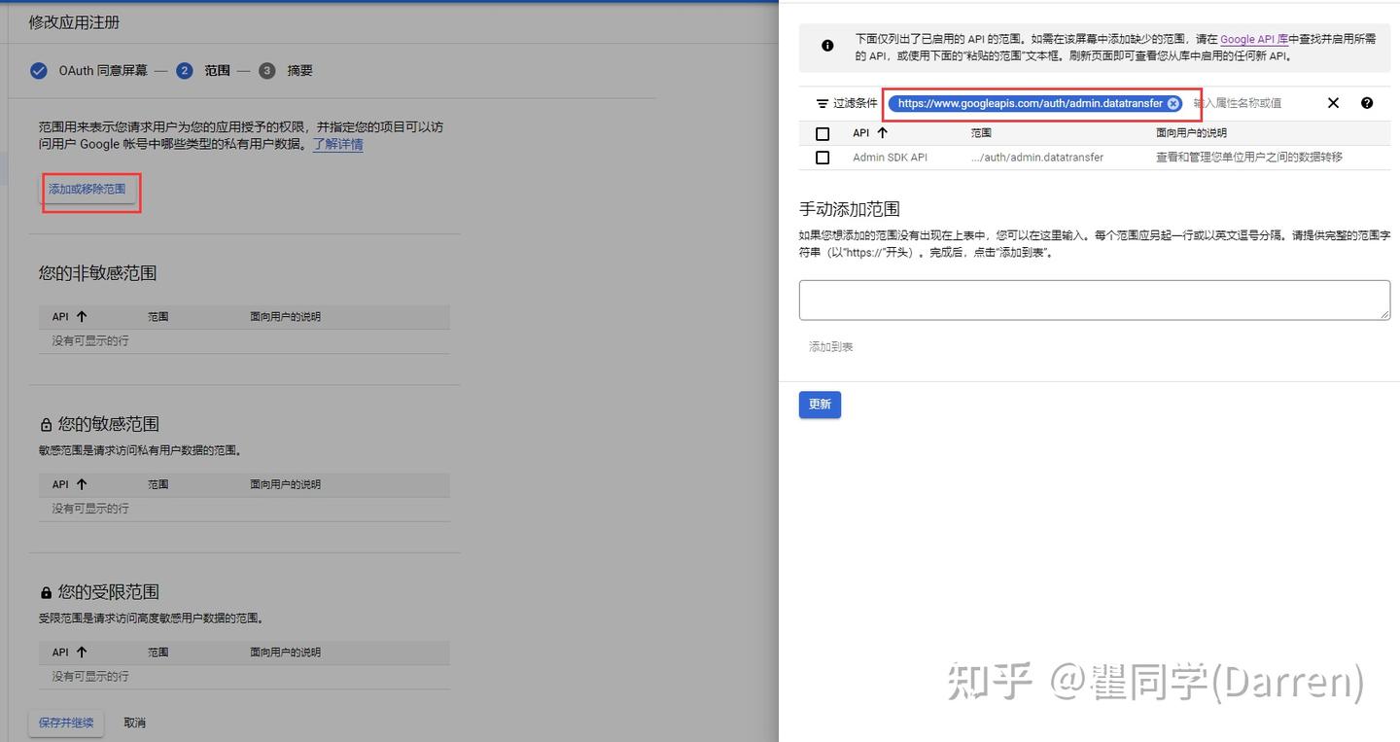Sort API column arrow in the side panel table
The width and height of the screenshot is (1400, 742).
(x=882, y=132)
